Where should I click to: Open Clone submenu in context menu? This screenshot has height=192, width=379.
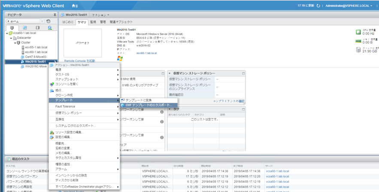85,95
